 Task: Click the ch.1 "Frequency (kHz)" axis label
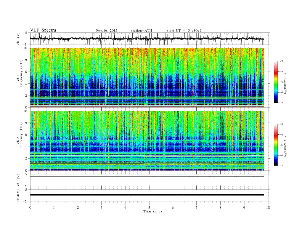(21, 73)
